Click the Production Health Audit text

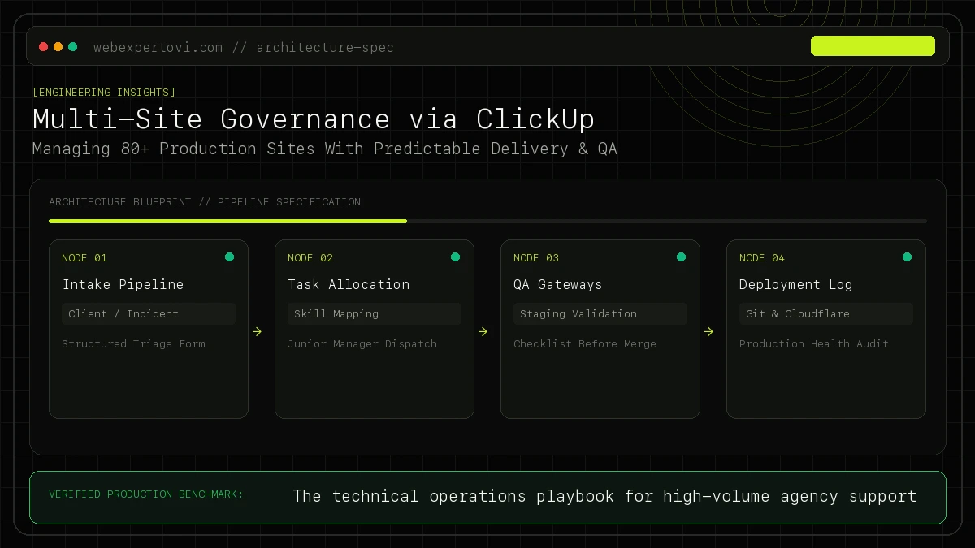point(814,344)
